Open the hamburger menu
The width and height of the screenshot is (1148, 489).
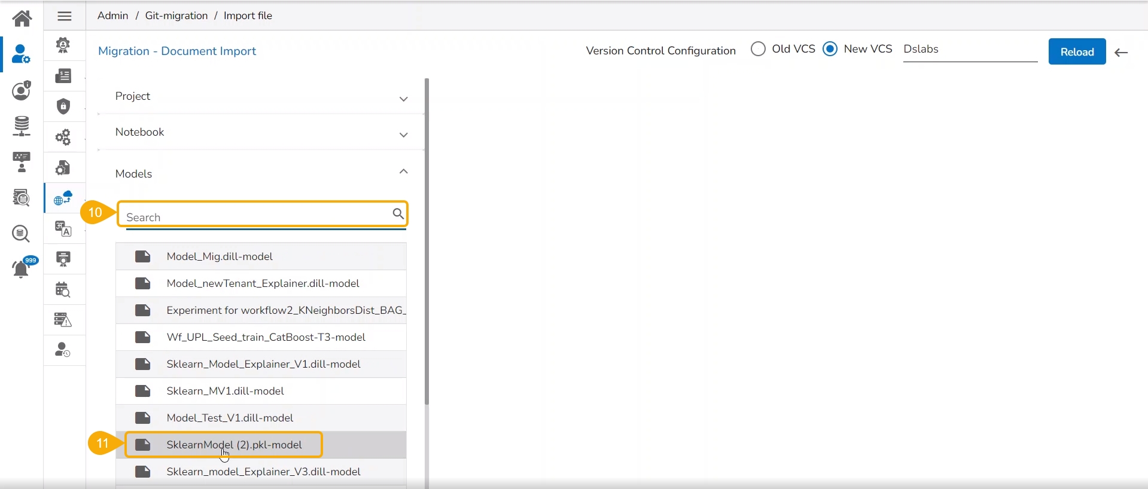65,16
